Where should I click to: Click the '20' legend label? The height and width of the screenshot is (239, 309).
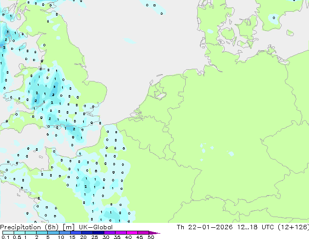coord(83,237)
